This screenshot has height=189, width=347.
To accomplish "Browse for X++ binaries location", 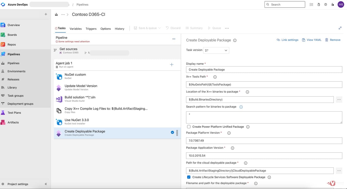I will coord(339,100).
